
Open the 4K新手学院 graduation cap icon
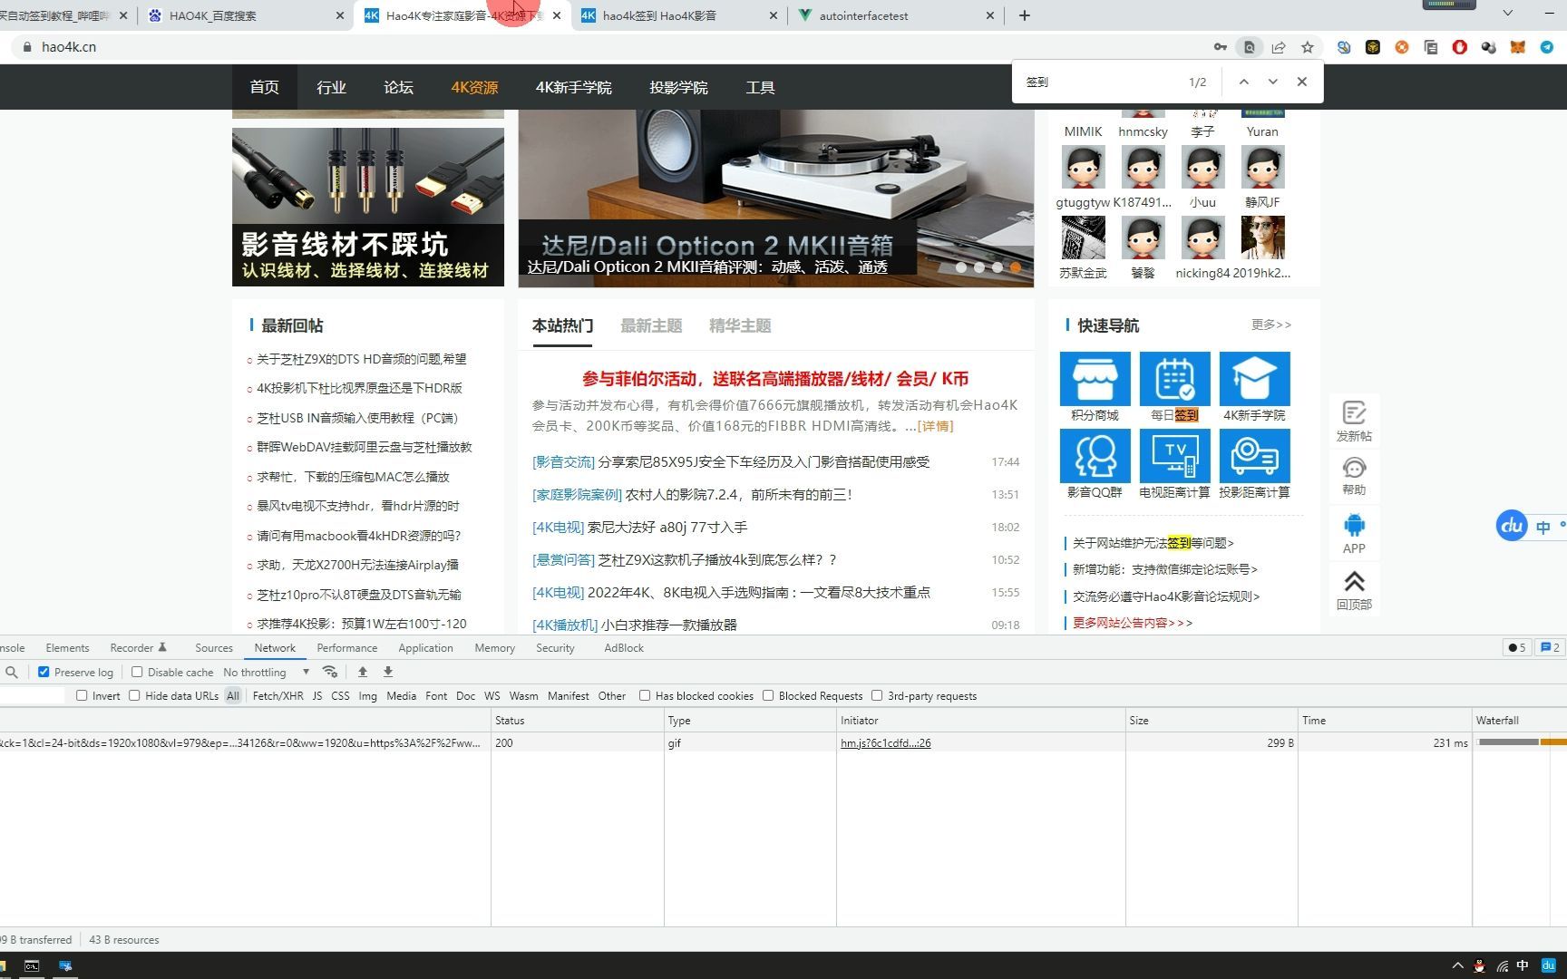tap(1254, 378)
